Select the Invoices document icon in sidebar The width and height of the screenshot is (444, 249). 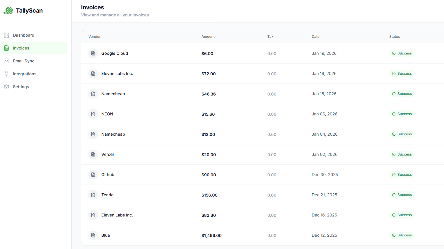pos(6,48)
